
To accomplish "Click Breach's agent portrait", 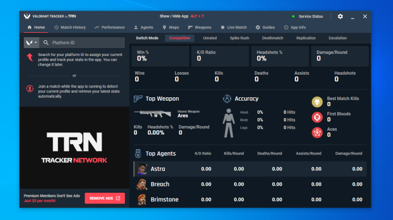I will click(142, 184).
